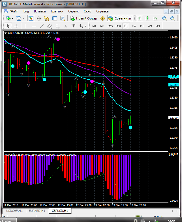Toggle the Советники auto trading button

[x=120, y=18]
